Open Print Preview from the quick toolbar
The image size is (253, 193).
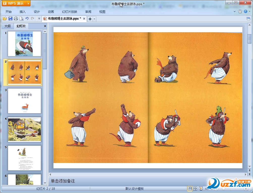pyautogui.click(x=21, y=19)
